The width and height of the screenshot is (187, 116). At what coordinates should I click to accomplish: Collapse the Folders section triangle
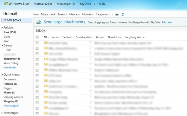coord(2,28)
